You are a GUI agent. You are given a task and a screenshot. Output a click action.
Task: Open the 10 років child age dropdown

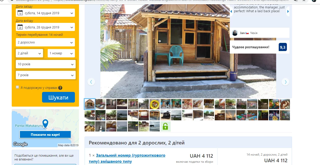pos(46,64)
